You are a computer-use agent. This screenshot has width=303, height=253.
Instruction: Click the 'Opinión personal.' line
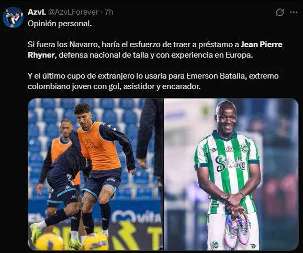tap(60, 24)
